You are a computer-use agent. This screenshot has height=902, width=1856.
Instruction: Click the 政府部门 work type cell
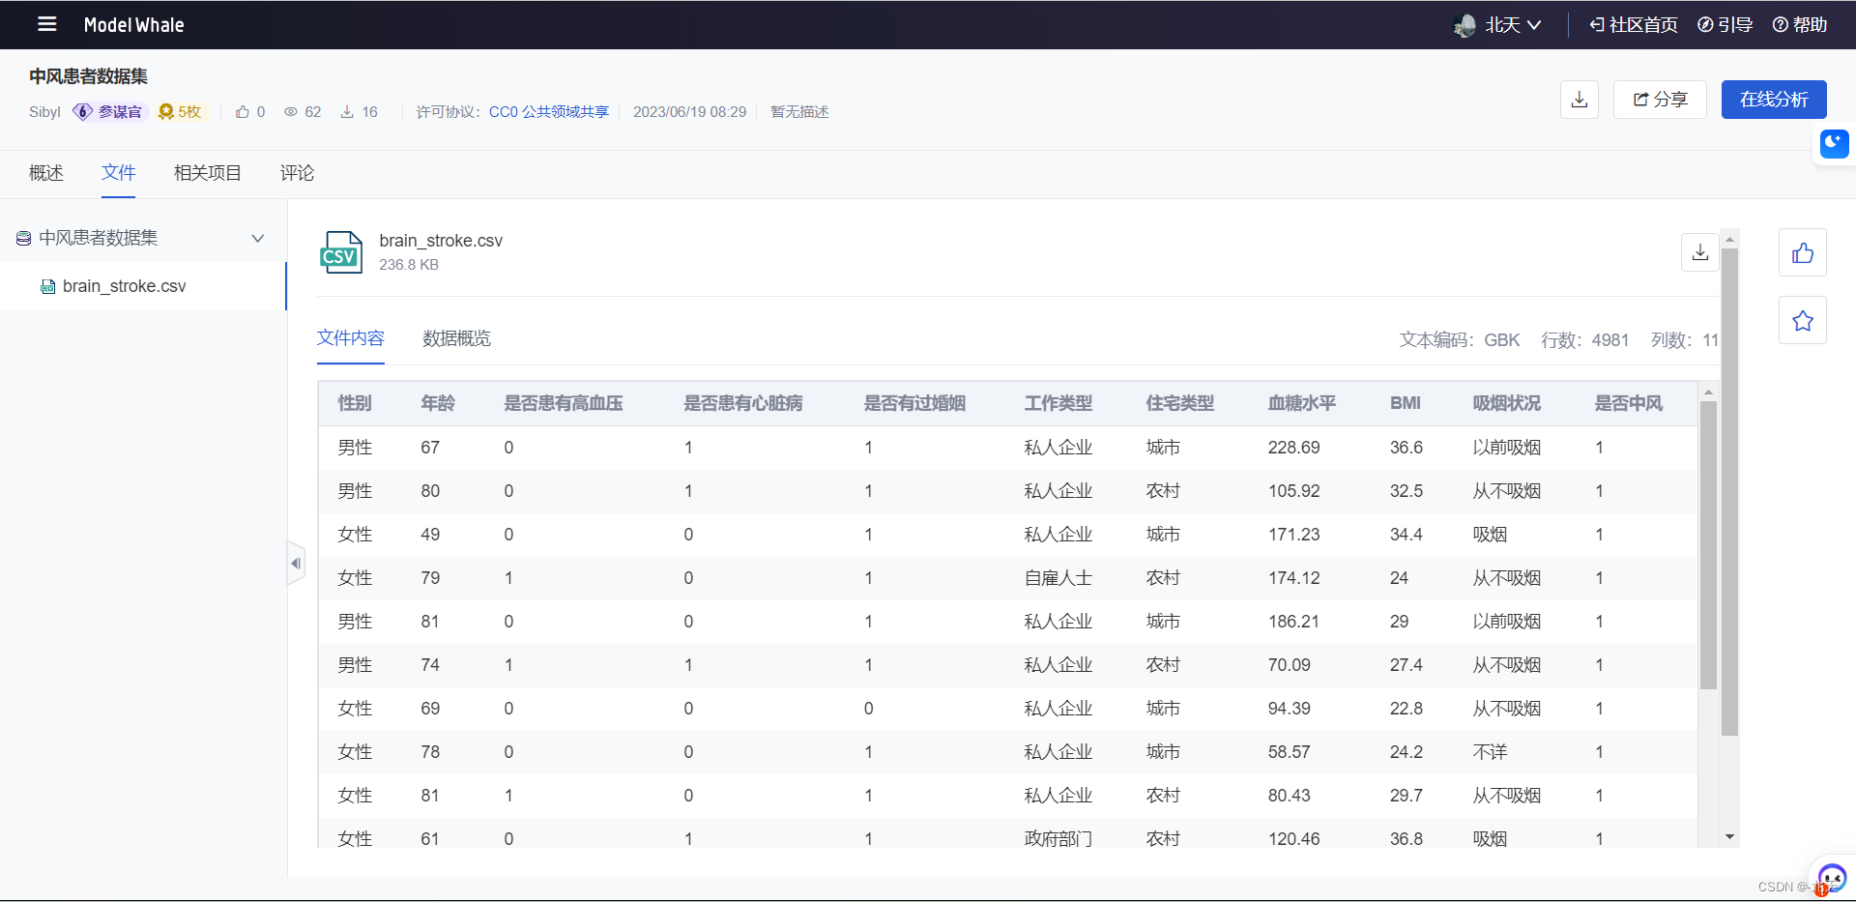pos(1058,838)
